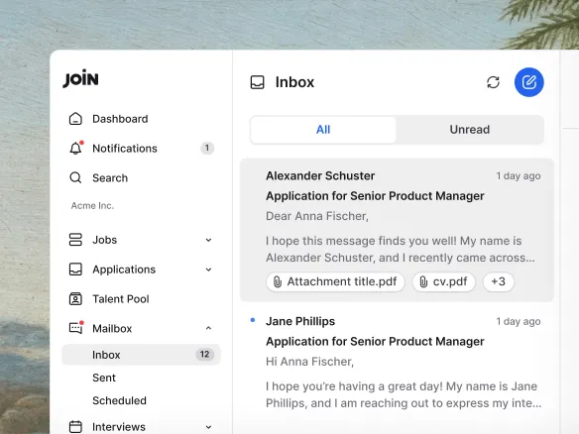Click unread blue dot beside Jane Phillips
The height and width of the screenshot is (434, 579).
[x=253, y=320]
